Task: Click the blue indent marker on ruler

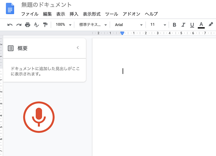Action: click(x=122, y=33)
